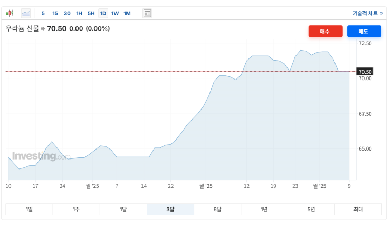Screen dimensions: 392x228
Task: Set chart interval to 5 minutes
Action: point(43,13)
